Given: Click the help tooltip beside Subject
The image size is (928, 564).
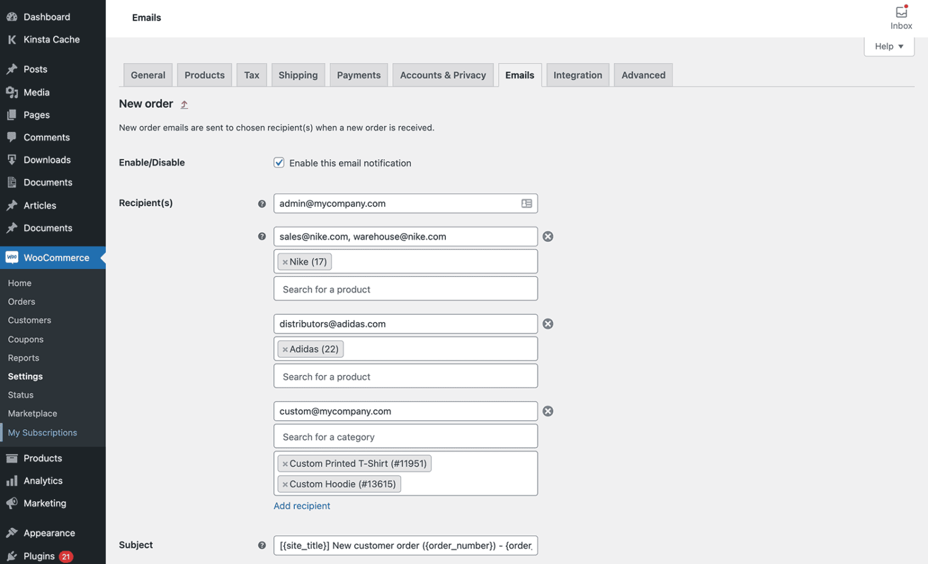Looking at the screenshot, I should click(262, 545).
